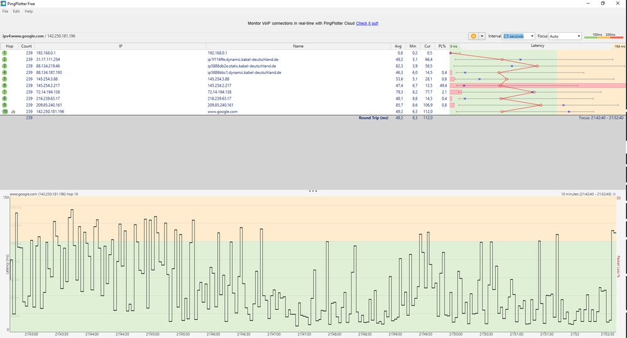Screen dimensions: 627x338
Task: Click the IP column header
Action: pos(121,46)
